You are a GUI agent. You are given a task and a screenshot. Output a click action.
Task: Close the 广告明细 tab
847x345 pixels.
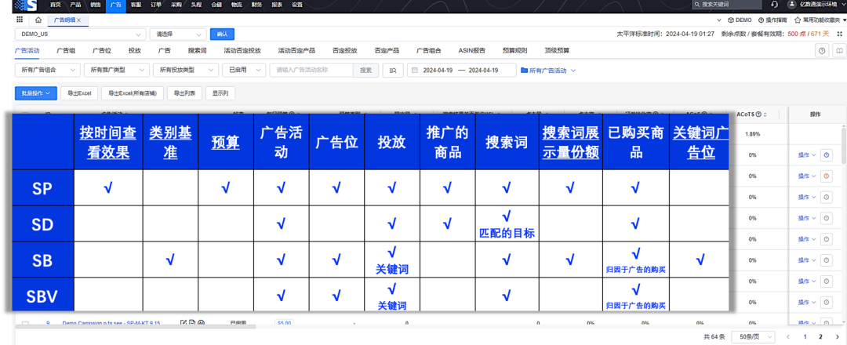(79, 20)
